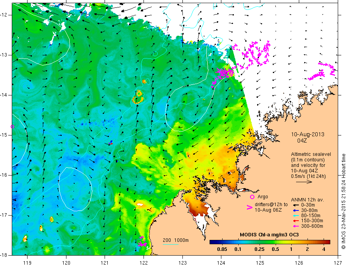
Task: Click the '0.5m/s (1kt 24h)' text
Action: click(x=309, y=176)
